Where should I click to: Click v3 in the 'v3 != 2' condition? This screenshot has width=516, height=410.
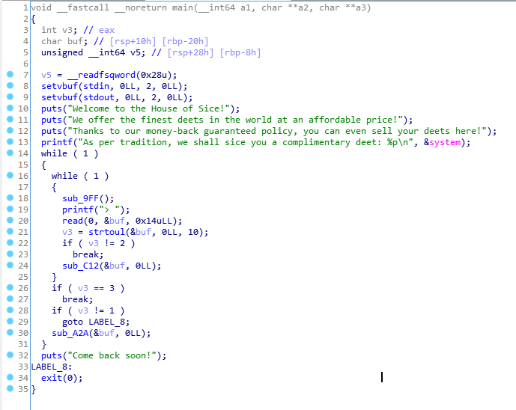[x=94, y=243]
